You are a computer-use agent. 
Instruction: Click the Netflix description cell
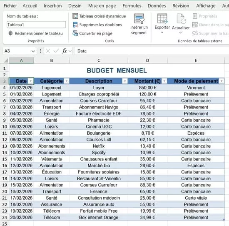tap(99, 146)
